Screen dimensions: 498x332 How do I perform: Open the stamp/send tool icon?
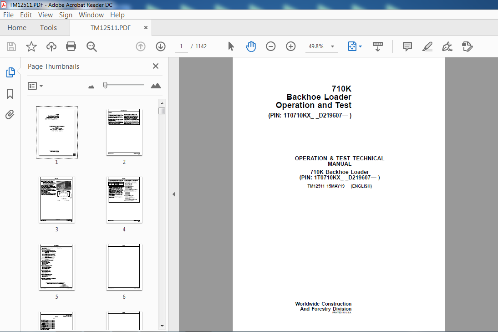point(467,46)
